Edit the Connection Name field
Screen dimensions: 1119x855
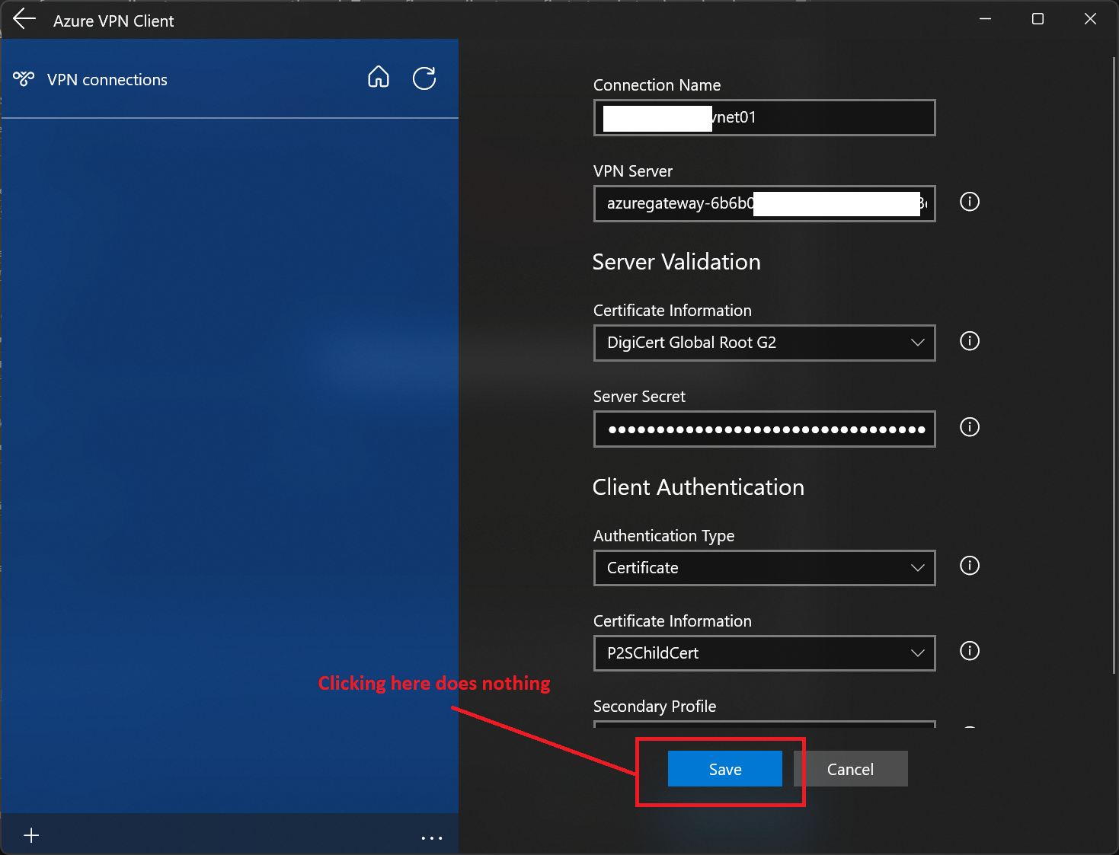(x=764, y=117)
